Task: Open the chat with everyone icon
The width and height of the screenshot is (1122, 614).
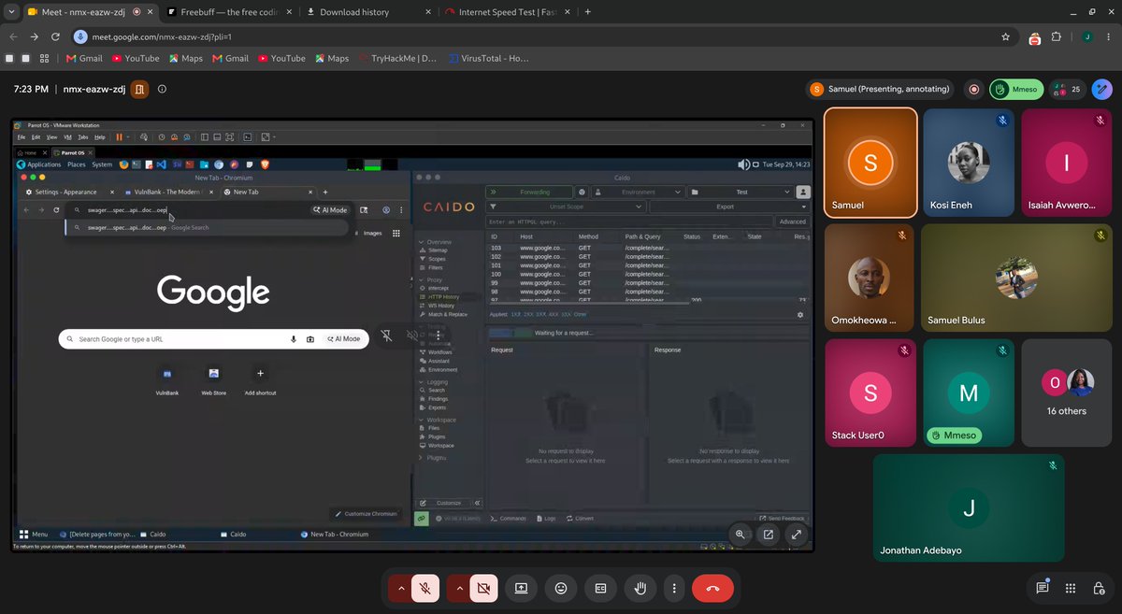Action: [x=1043, y=588]
